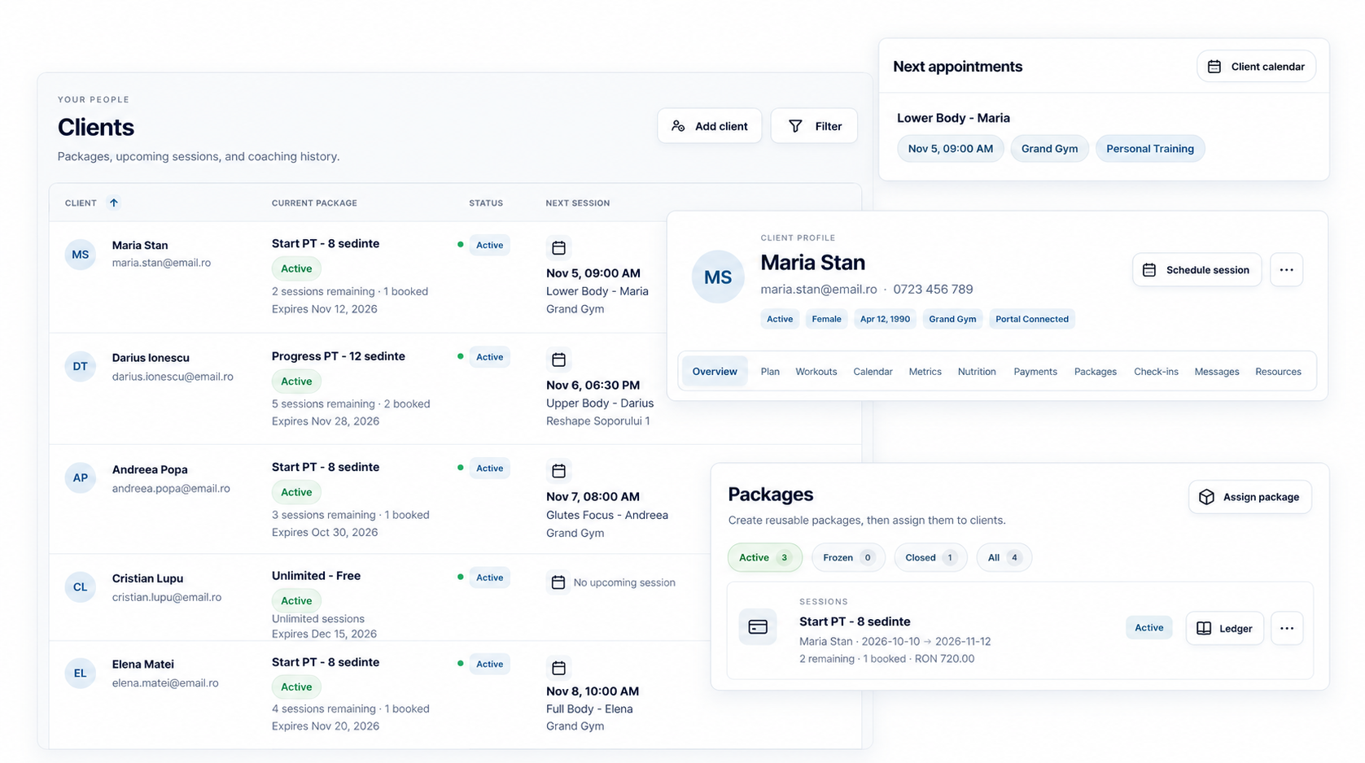Add a new client
1365x763 pixels.
710,126
